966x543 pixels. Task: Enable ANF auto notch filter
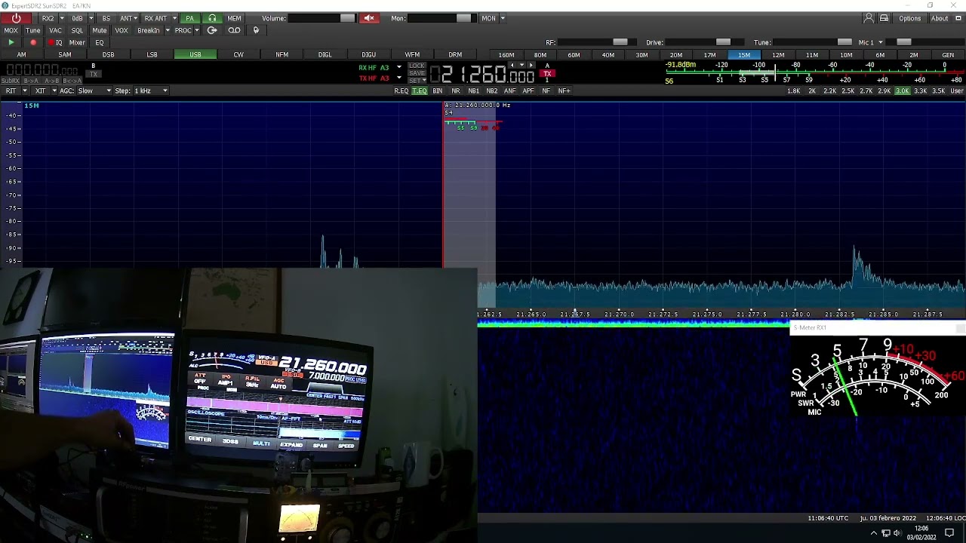click(x=509, y=90)
